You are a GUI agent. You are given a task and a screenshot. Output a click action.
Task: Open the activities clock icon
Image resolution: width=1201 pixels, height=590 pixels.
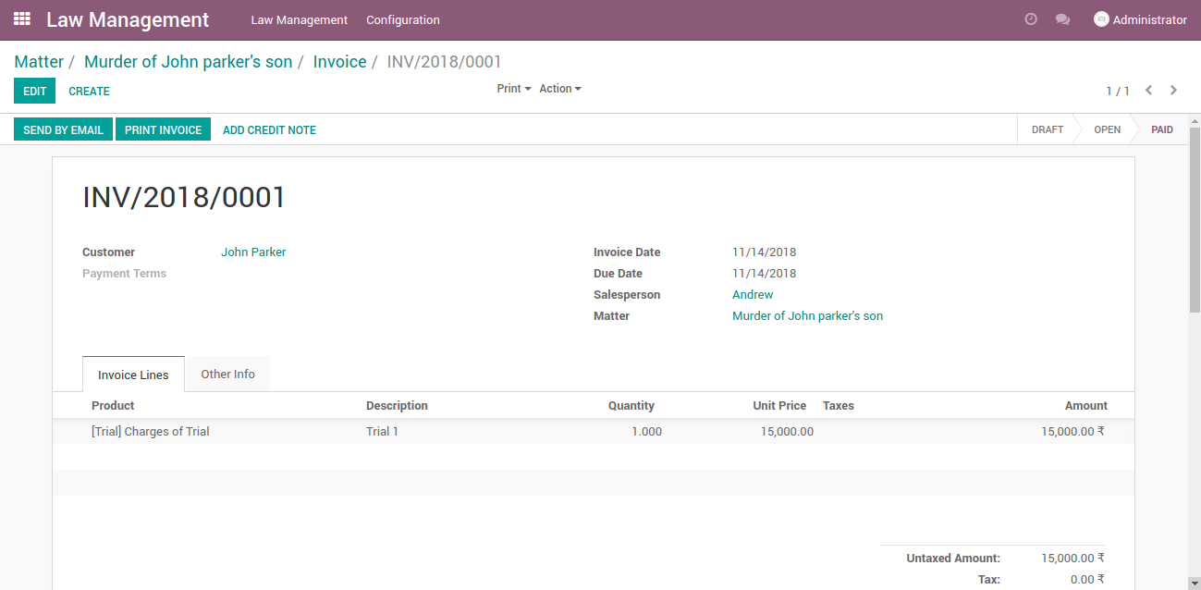tap(1031, 19)
